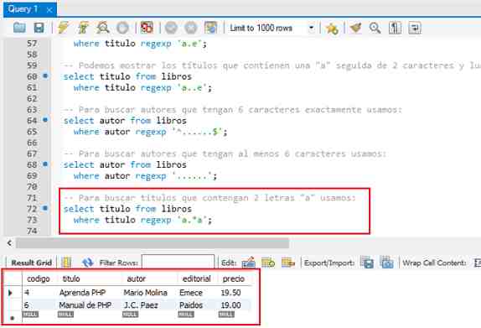The height and width of the screenshot is (328, 481).
Task: Toggle the result grid form icon
Action: coord(66,263)
